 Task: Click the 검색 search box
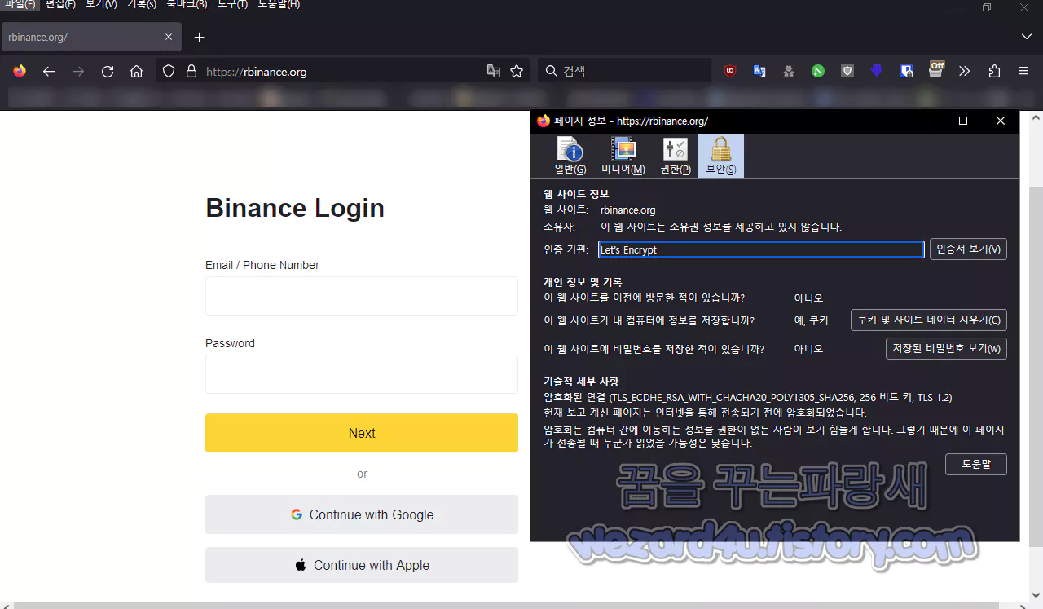pyautogui.click(x=624, y=71)
